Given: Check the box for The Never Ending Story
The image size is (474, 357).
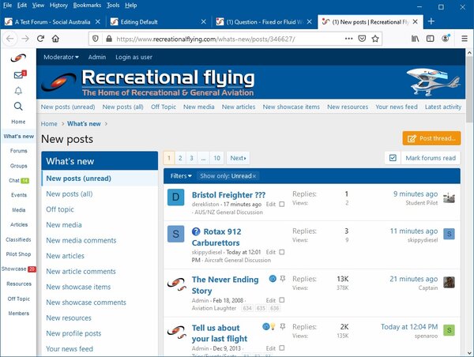Looking at the screenshot, I should coord(282,300).
